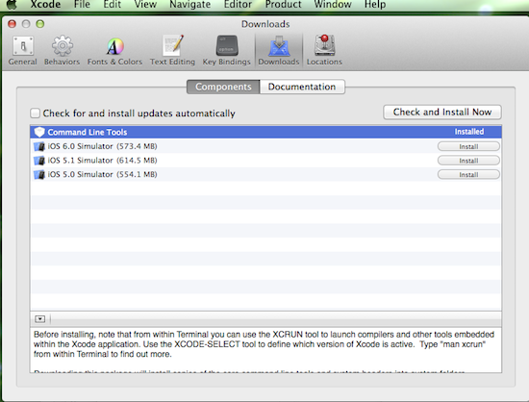Screen dimensions: 529x402
Task: Select the iOS 6.0 Simulator (573.4 MB) text
Action: (x=102, y=146)
